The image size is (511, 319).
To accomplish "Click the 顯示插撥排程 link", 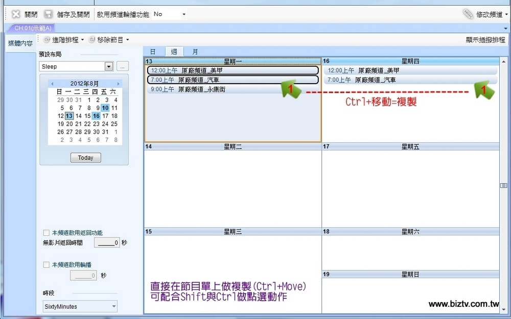I will coord(485,39).
